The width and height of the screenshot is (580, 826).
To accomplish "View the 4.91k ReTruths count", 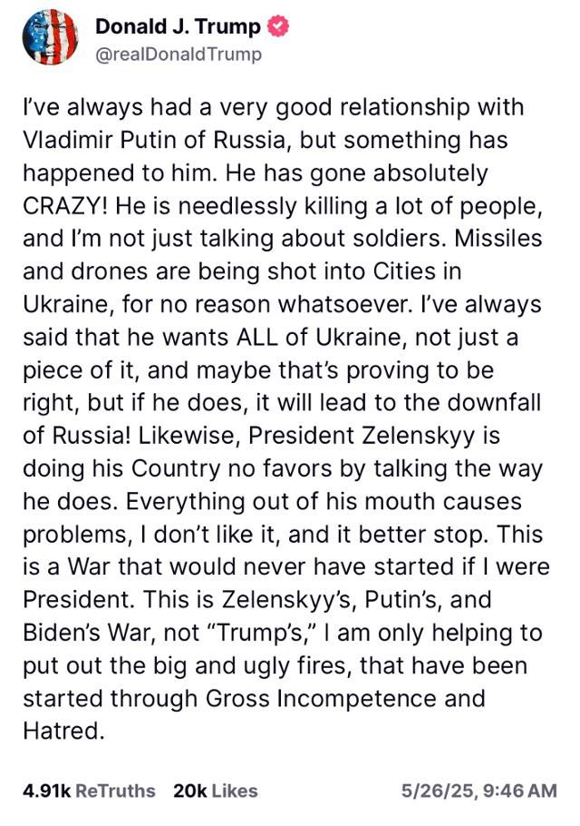I will click(x=89, y=792).
